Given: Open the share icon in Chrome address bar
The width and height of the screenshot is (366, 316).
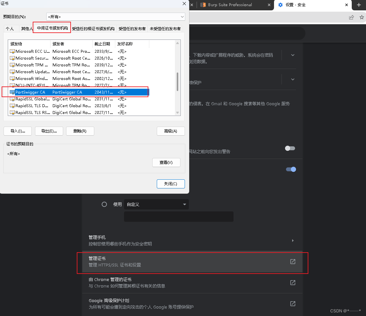Looking at the screenshot, I should pyautogui.click(x=351, y=17).
